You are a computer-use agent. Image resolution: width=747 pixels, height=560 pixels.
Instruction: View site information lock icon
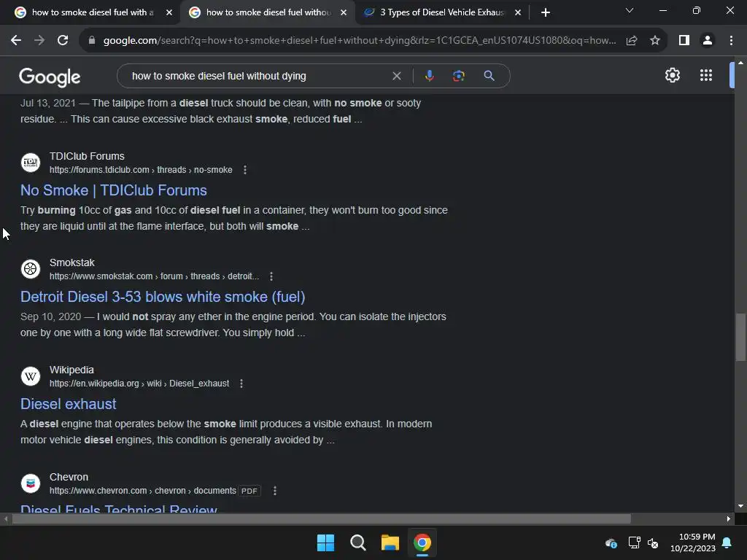click(x=92, y=41)
